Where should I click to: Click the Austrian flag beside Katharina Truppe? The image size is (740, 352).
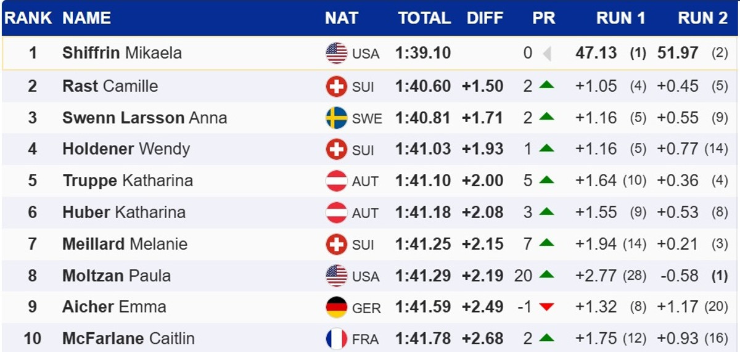(x=337, y=181)
